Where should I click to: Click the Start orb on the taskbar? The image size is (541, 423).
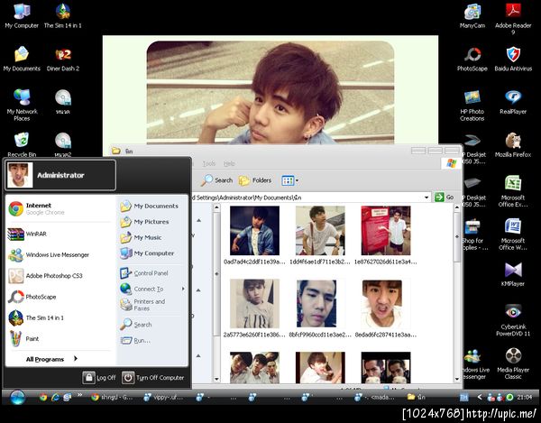point(17,398)
